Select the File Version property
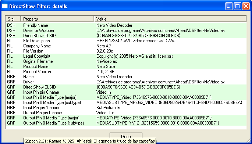This screenshot has height=144, width=252. coord(33,51)
